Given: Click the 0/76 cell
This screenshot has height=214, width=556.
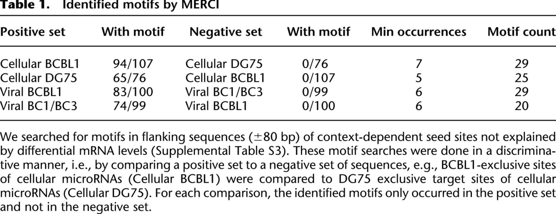Looking at the screenshot, I should (315, 64).
